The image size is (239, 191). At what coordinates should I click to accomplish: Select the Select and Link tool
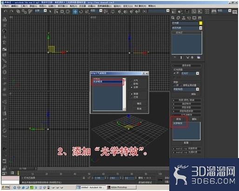[x=18, y=12]
